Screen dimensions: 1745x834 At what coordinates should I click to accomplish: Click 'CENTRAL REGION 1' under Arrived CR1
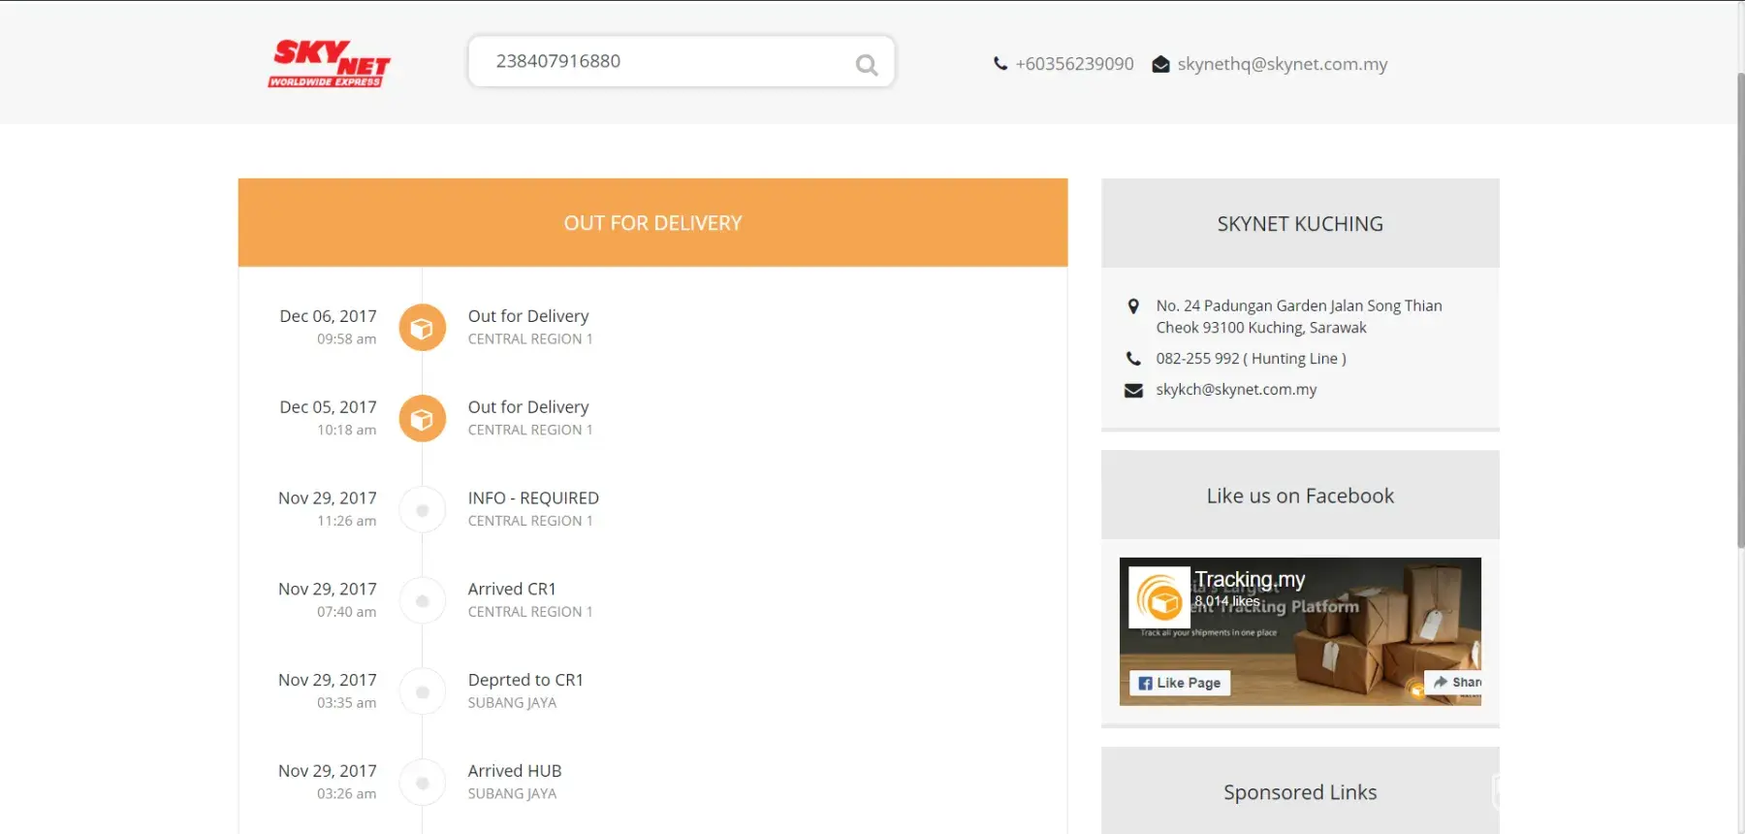(x=530, y=612)
